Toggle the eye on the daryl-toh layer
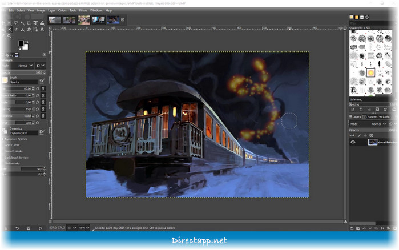The width and height of the screenshot is (399, 250). (x=353, y=142)
